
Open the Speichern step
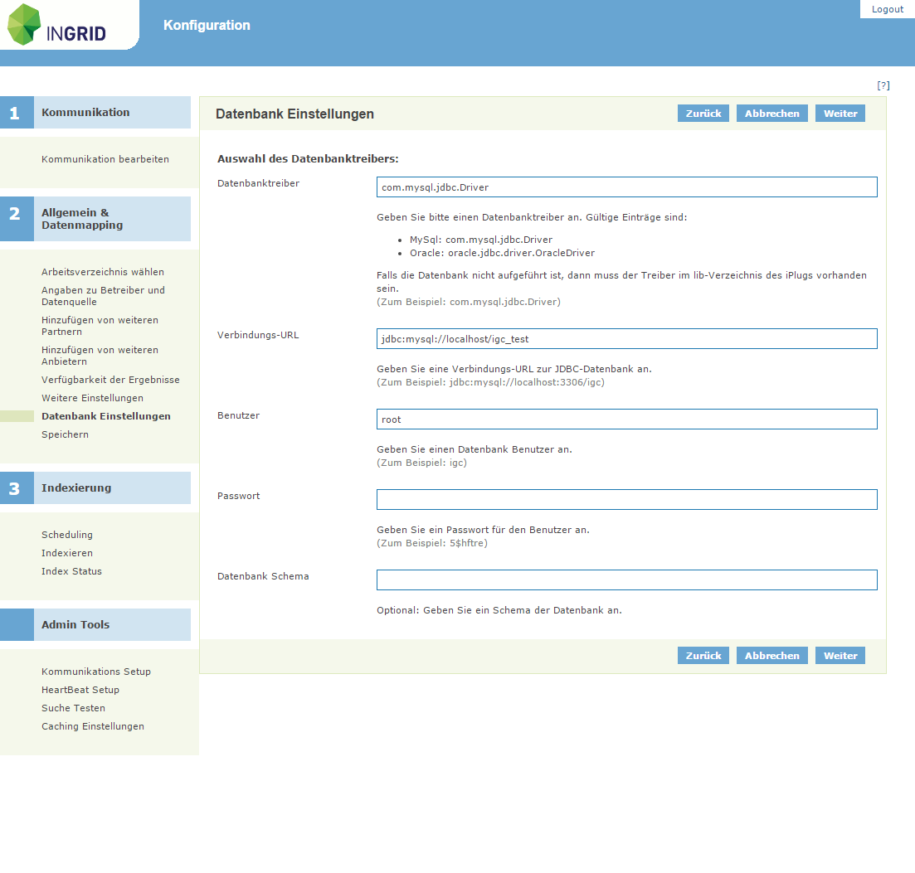65,434
